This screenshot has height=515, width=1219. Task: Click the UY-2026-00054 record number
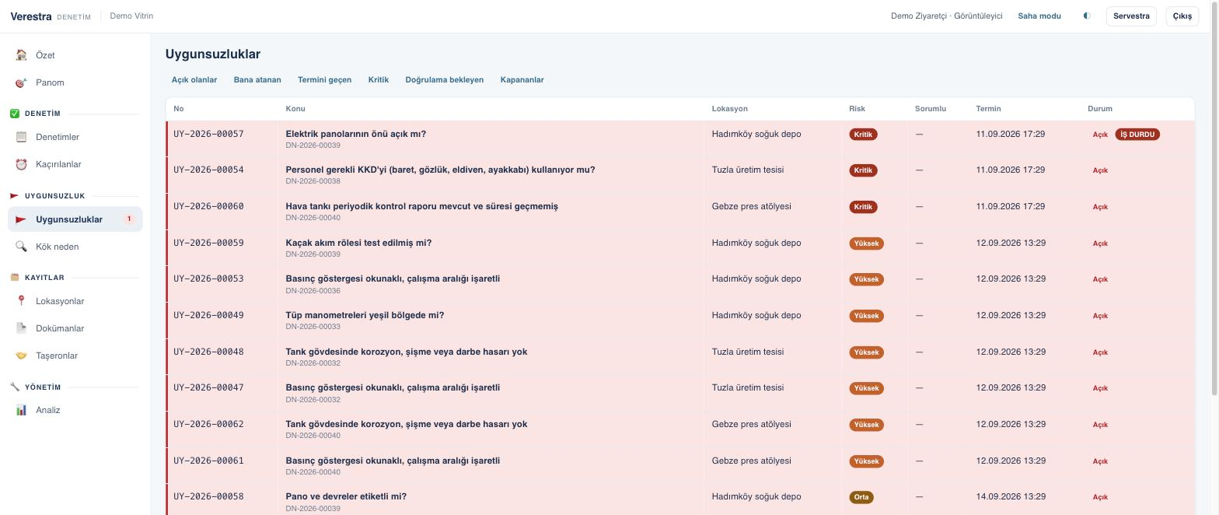pos(208,170)
